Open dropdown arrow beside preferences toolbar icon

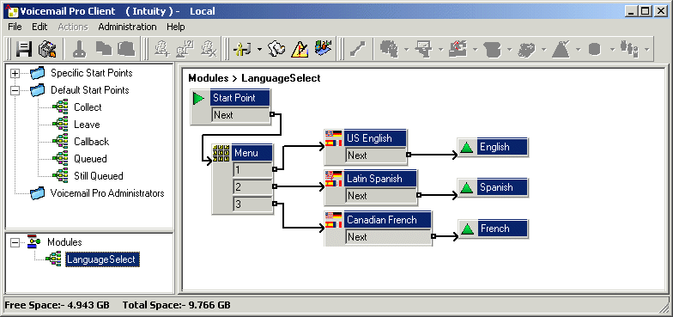click(259, 50)
